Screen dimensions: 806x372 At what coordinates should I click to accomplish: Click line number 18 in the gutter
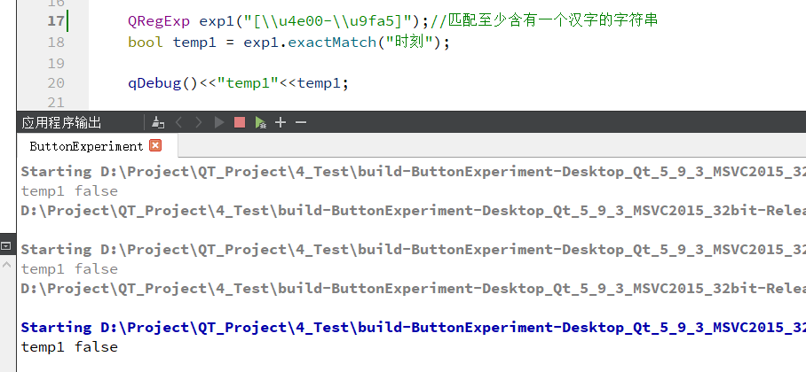[x=55, y=42]
